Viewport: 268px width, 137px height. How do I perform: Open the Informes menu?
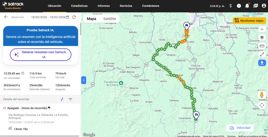[x=104, y=6]
